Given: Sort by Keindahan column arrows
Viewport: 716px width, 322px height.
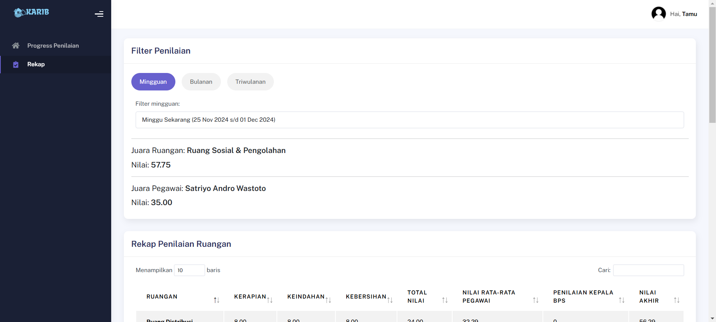Looking at the screenshot, I should click(x=328, y=300).
